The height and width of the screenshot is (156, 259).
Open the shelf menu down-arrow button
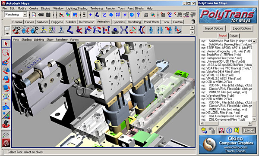7,33
